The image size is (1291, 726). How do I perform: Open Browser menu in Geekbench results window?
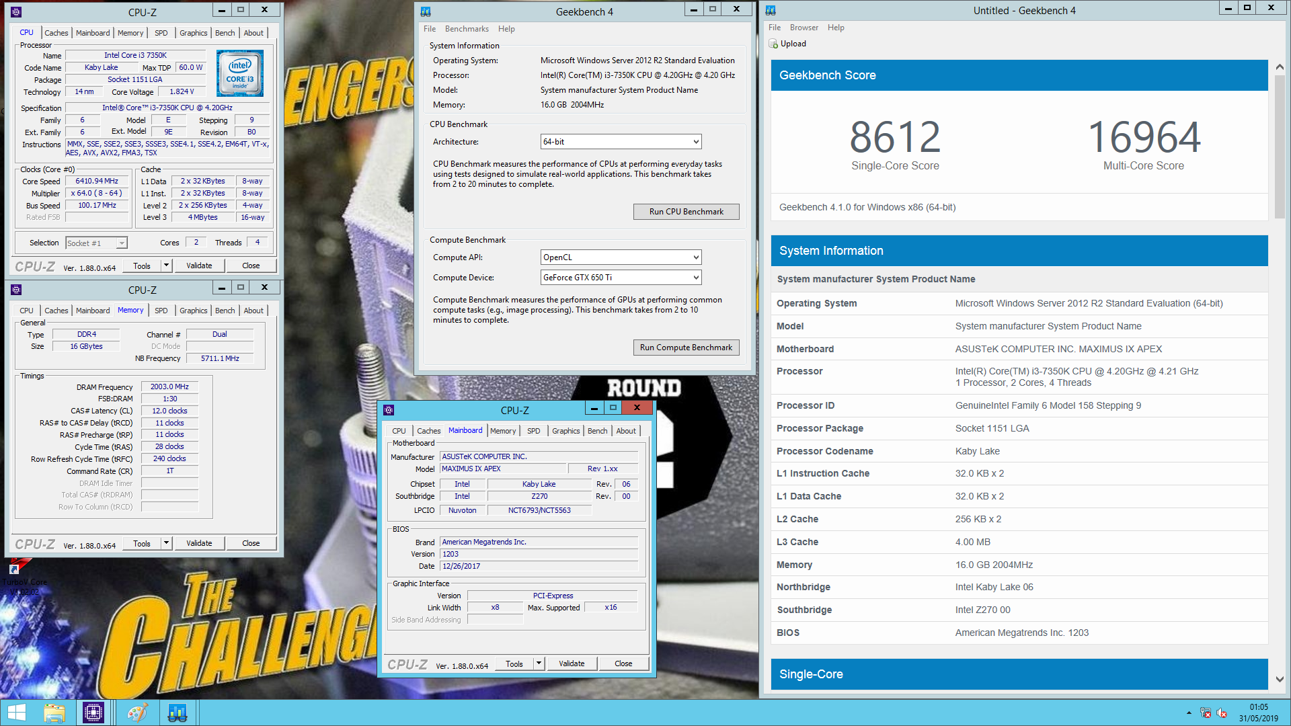click(804, 28)
